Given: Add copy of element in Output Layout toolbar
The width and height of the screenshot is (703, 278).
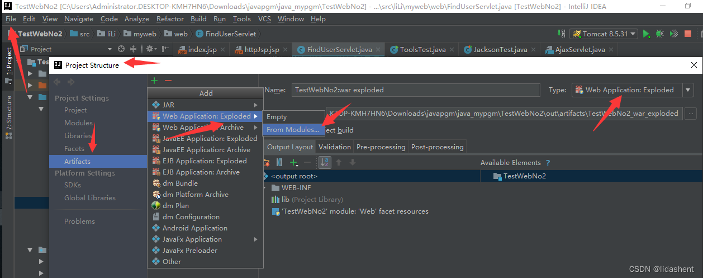Looking at the screenshot, I should click(x=293, y=163).
